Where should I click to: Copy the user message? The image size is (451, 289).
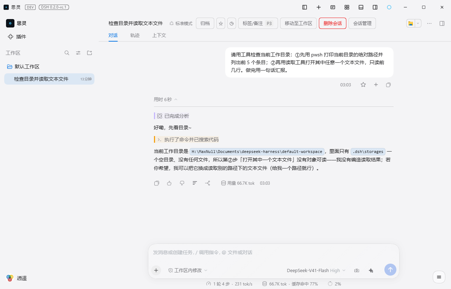388,85
